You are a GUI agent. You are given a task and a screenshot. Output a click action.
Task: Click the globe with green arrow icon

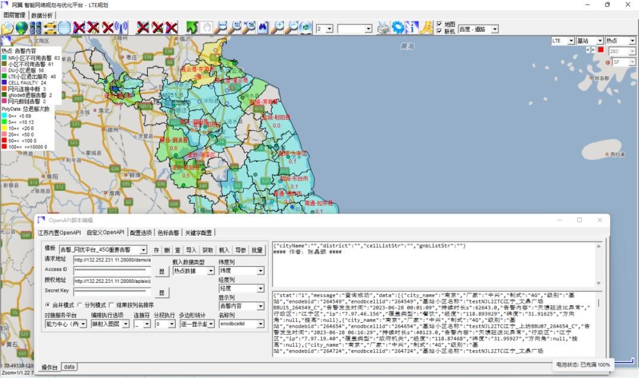(22, 28)
